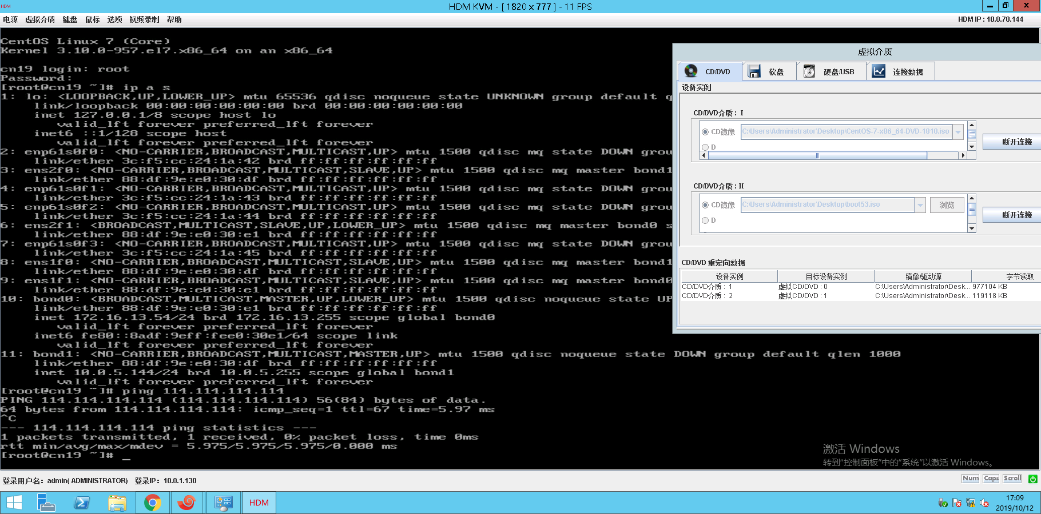The width and height of the screenshot is (1041, 514).
Task: Click 'HDM IP : 10.0.70.144' label
Action: pos(991,19)
